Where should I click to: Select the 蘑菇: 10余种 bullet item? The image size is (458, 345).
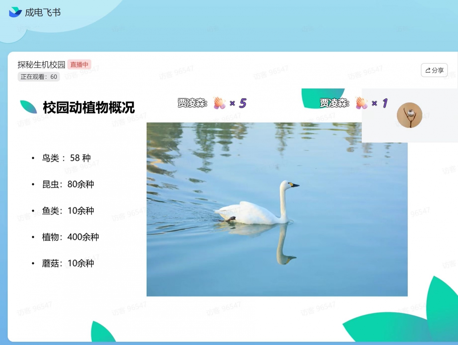[x=68, y=263]
